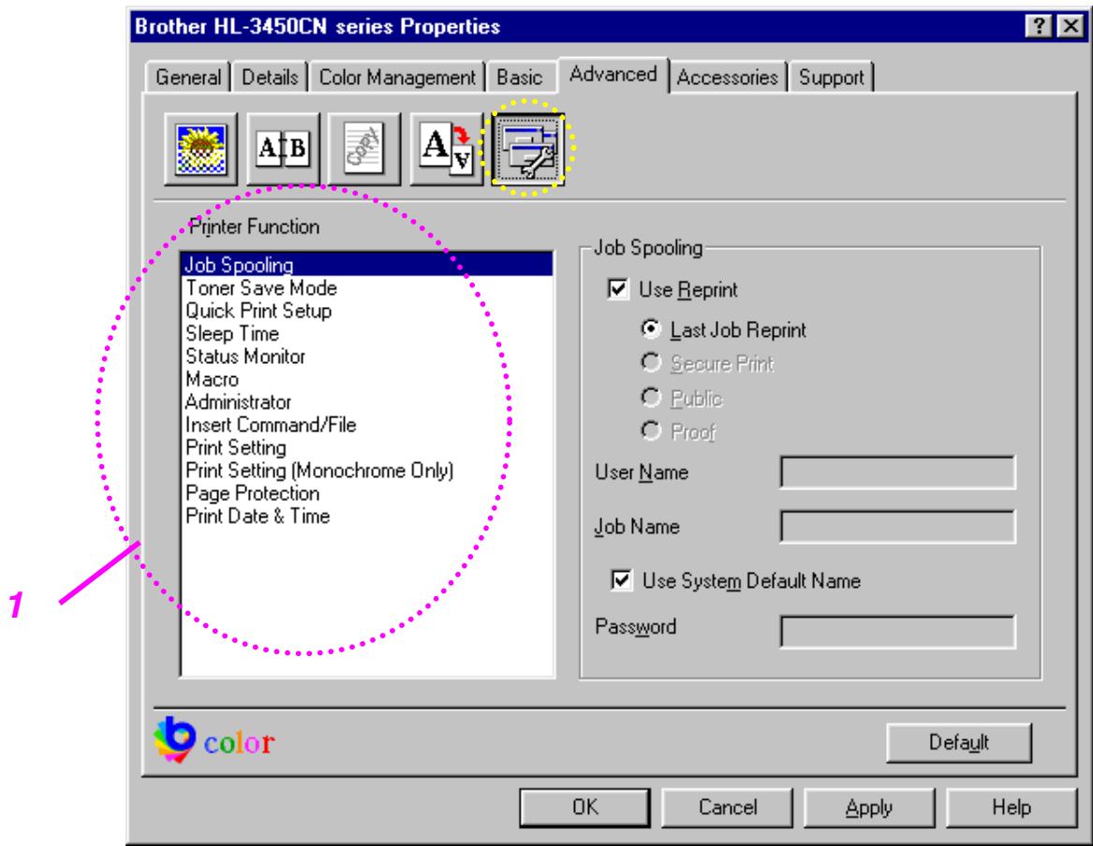Focus the Job Name text field

pos(898,527)
